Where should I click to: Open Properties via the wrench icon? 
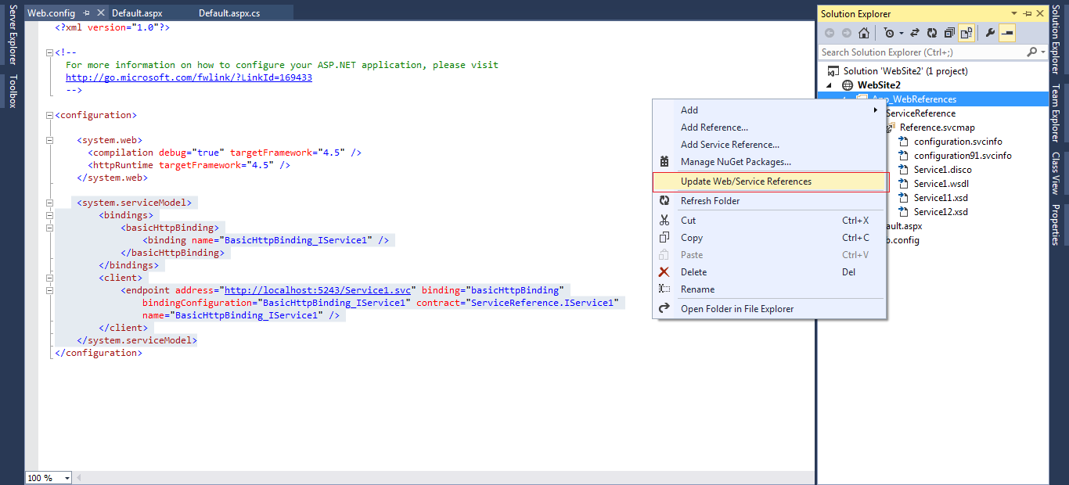[990, 33]
